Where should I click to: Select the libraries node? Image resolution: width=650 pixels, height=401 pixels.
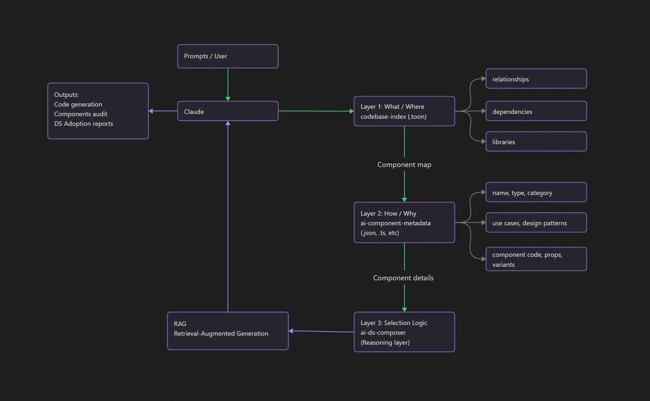[x=536, y=142]
